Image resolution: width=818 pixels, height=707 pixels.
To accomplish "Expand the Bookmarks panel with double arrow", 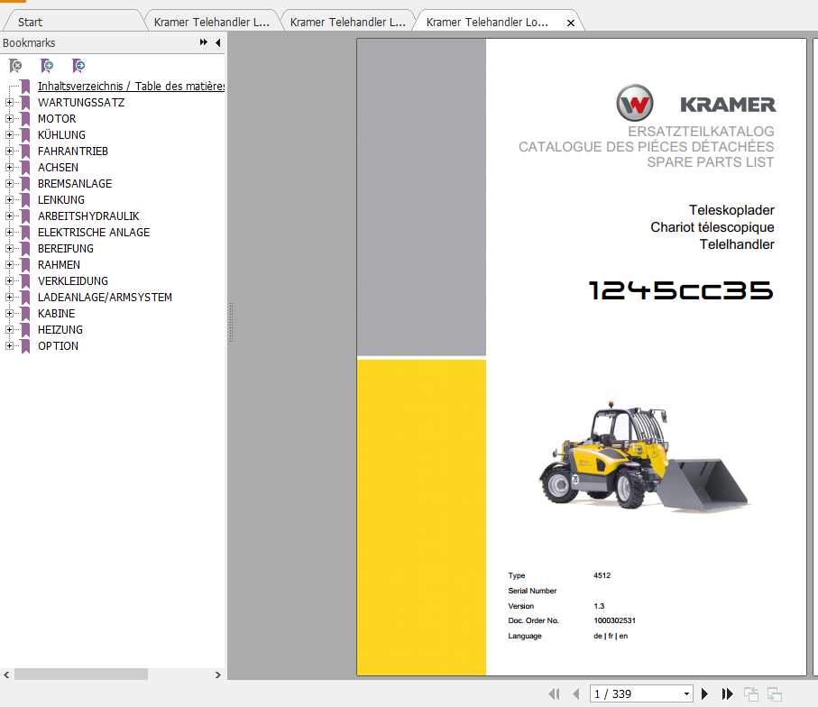I will point(204,42).
